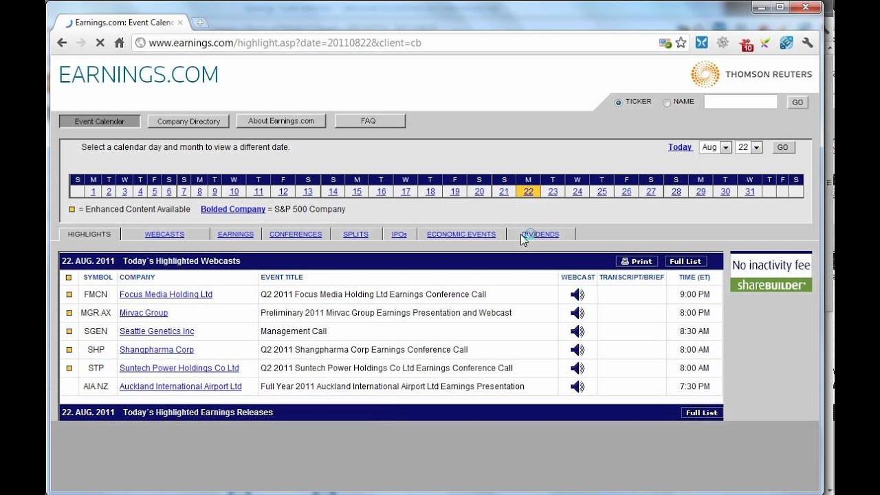This screenshot has height=495, width=880.
Task: Open the Shangpharma Corp link
Action: tap(157, 350)
